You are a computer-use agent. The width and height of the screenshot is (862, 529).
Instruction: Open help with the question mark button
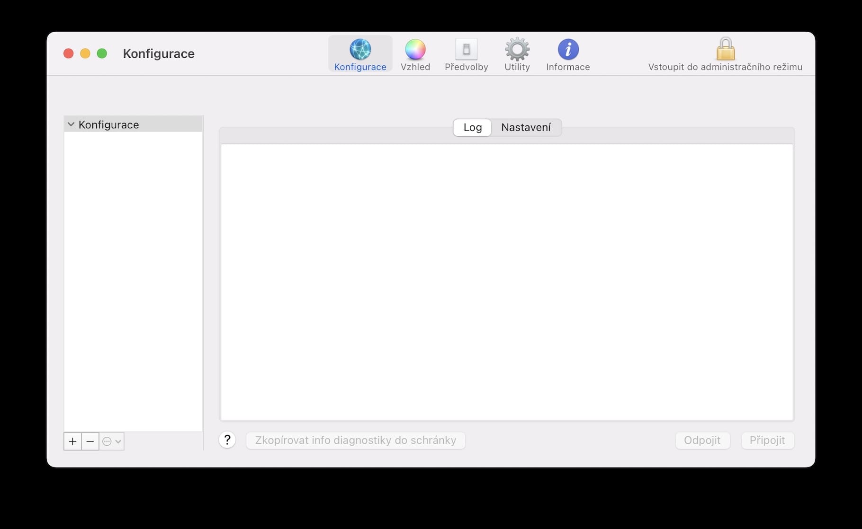point(227,440)
